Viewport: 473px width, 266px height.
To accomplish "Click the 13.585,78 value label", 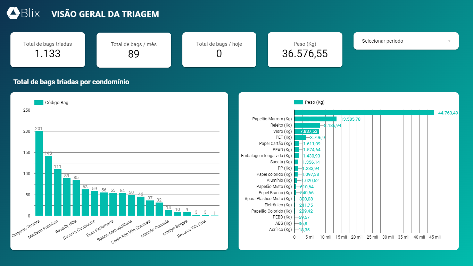I will click(x=350, y=119).
